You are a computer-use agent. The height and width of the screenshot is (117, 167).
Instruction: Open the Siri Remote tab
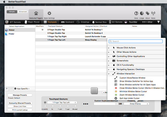coord(116,22)
